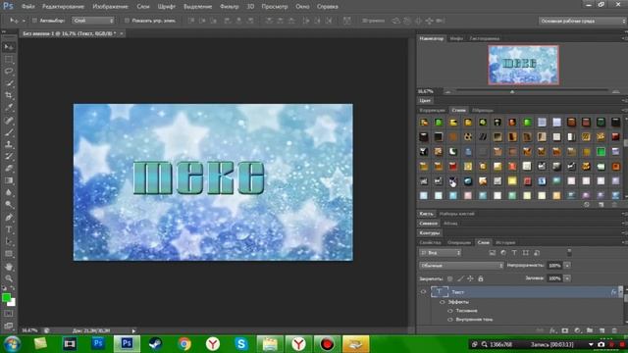628x353 pixels.
Task: Filter layers by type layers icon
Action: tap(514, 253)
